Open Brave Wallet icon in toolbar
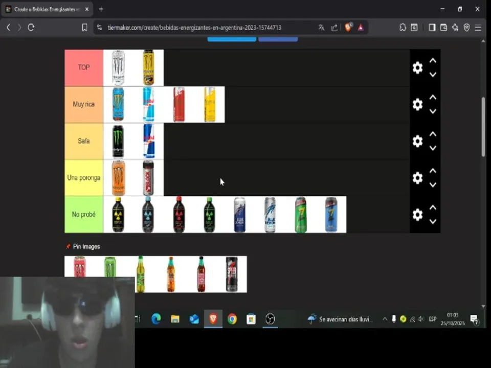 point(443,28)
